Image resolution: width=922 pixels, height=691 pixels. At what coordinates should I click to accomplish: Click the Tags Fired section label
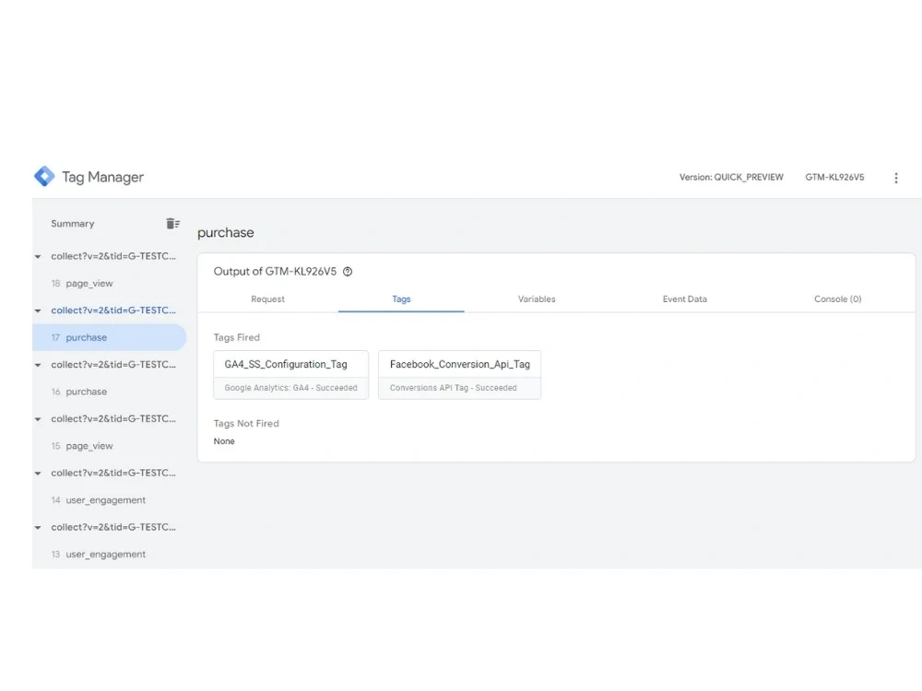236,337
